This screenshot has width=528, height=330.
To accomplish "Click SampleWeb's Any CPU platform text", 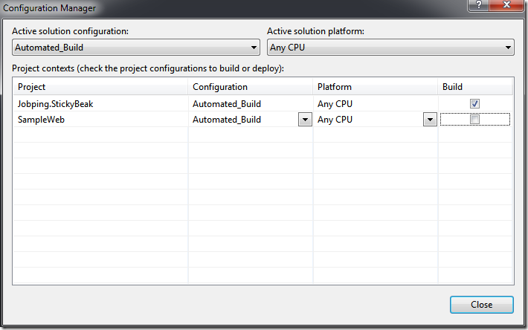I will click(335, 120).
